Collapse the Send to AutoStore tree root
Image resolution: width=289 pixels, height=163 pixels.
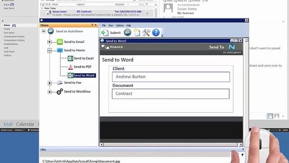tap(43, 31)
